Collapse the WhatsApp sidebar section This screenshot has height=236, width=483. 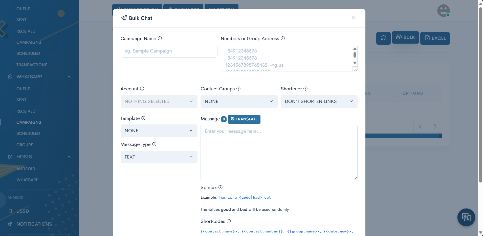click(69, 77)
